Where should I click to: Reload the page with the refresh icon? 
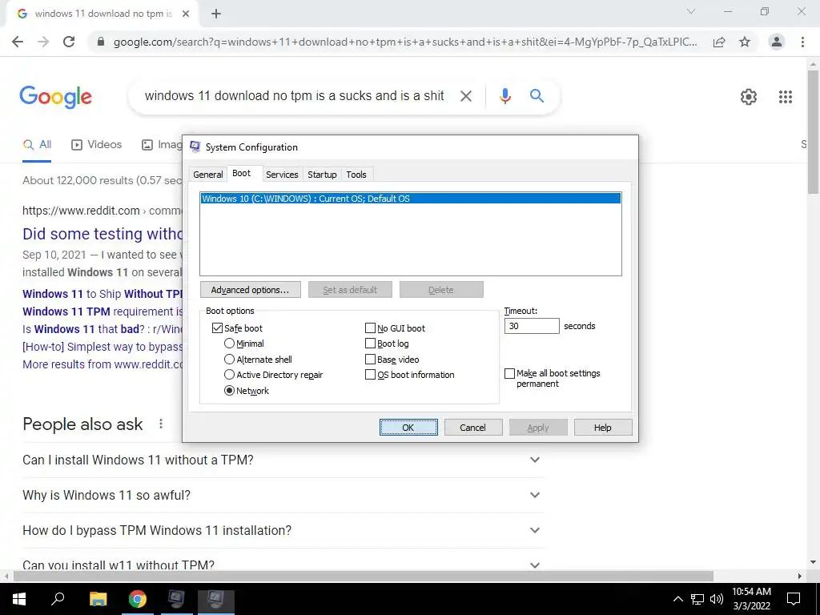click(x=69, y=42)
